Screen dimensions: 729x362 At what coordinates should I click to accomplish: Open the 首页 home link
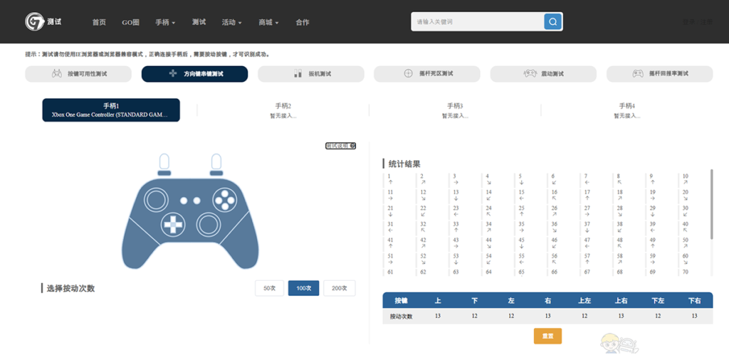tap(99, 22)
